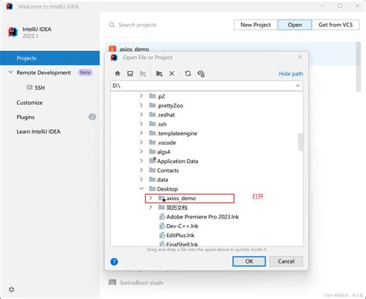366x299 pixels.
Task: Select the Desktop folder row
Action: click(x=207, y=189)
